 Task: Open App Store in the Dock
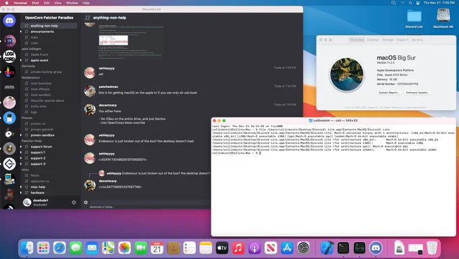[287, 248]
